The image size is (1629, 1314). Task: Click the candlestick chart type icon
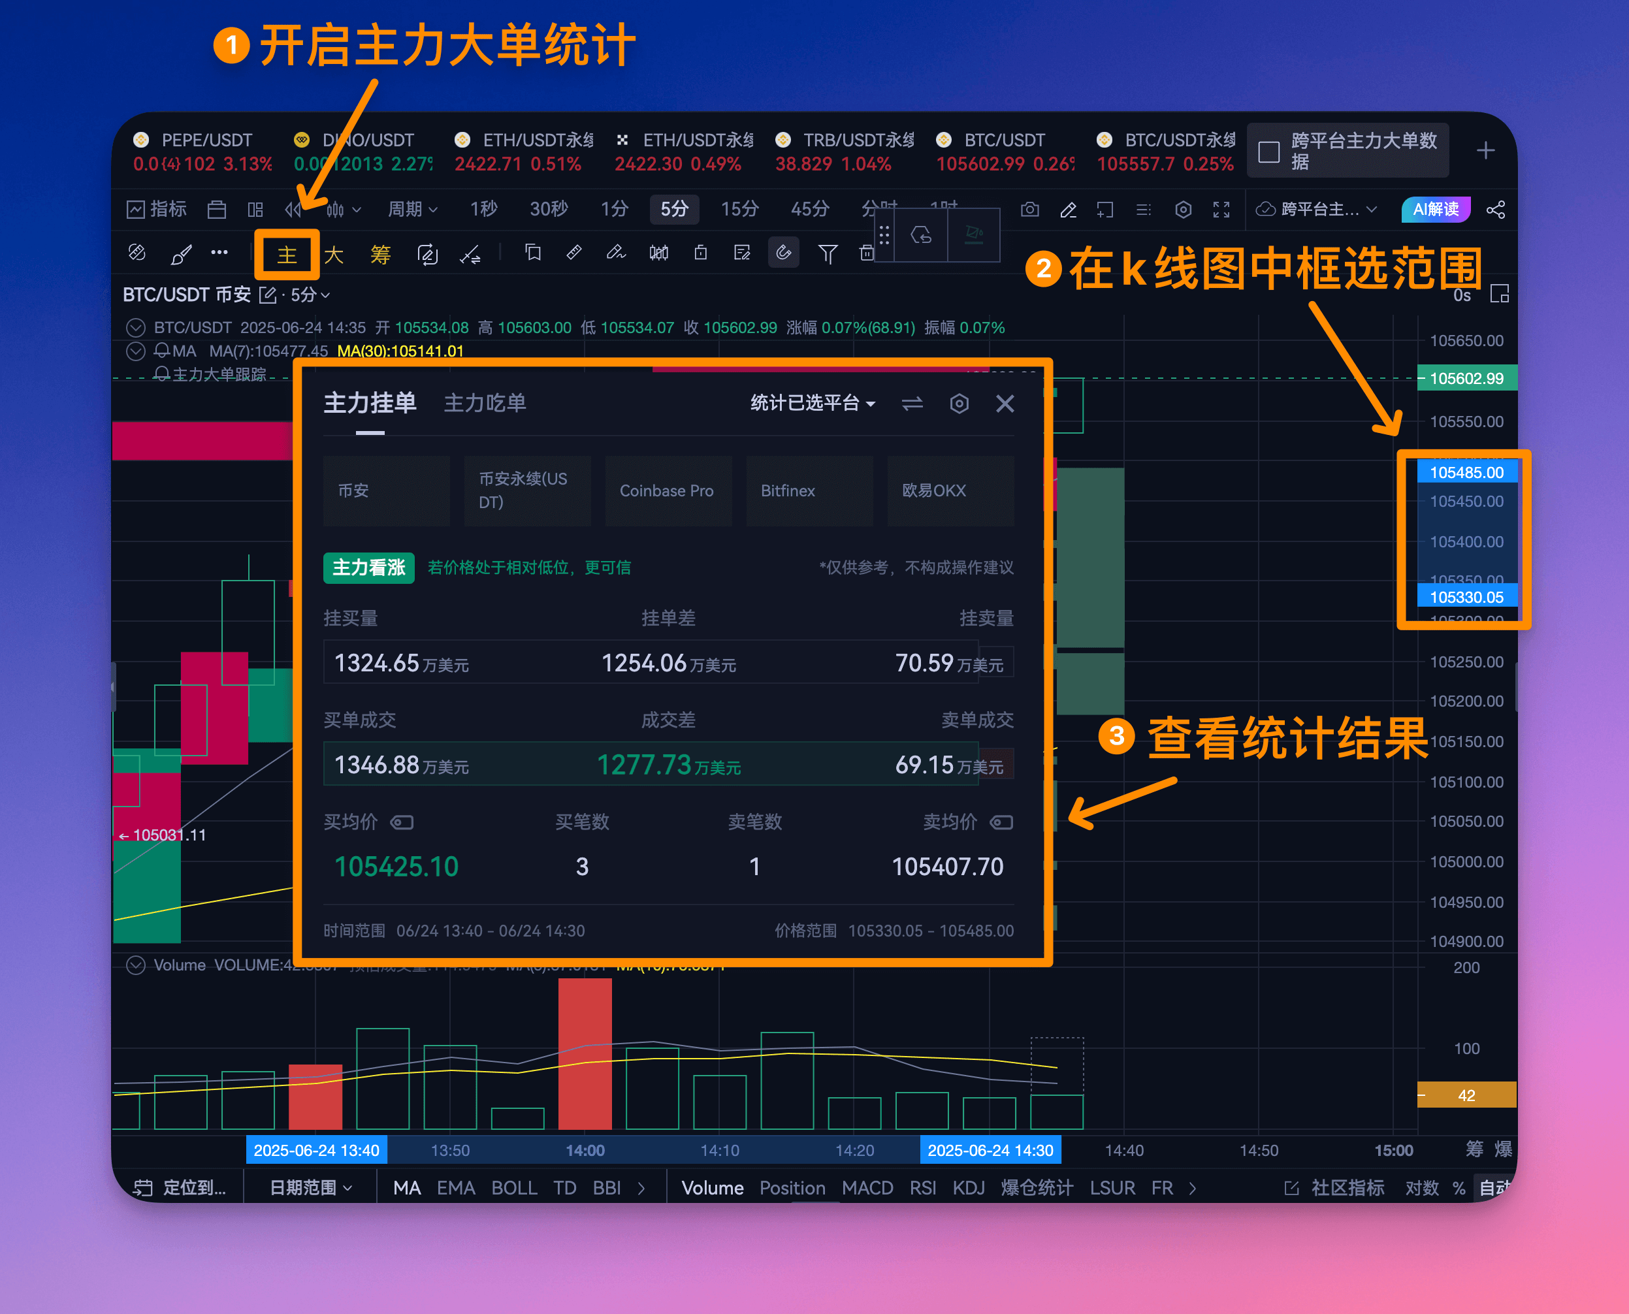[x=335, y=210]
